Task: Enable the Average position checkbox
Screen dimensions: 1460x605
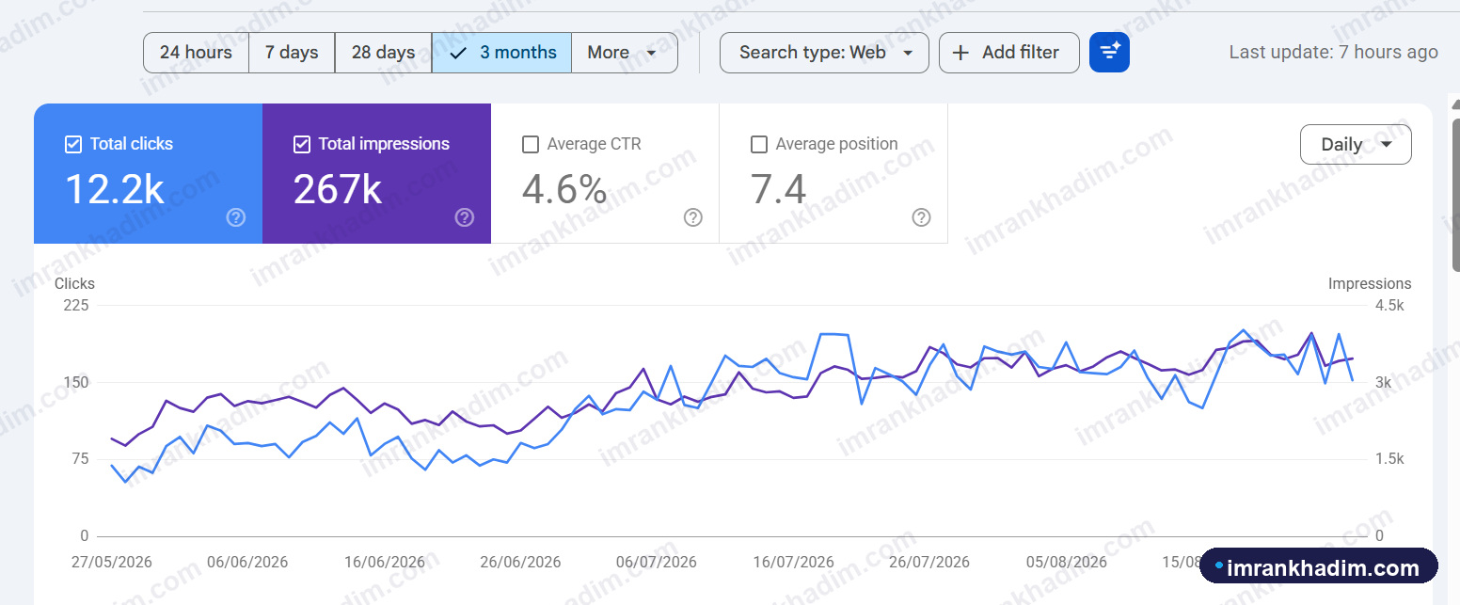Action: [x=759, y=144]
